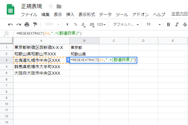Select row 1 header
This screenshot has width=188, height=125.
tap(6, 47)
